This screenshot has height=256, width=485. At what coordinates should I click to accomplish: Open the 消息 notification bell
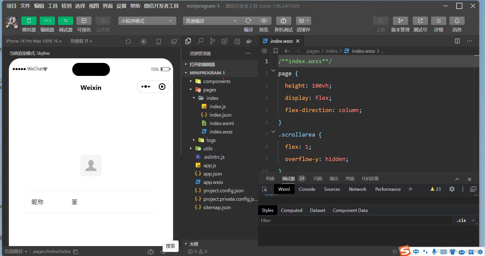[x=457, y=21]
